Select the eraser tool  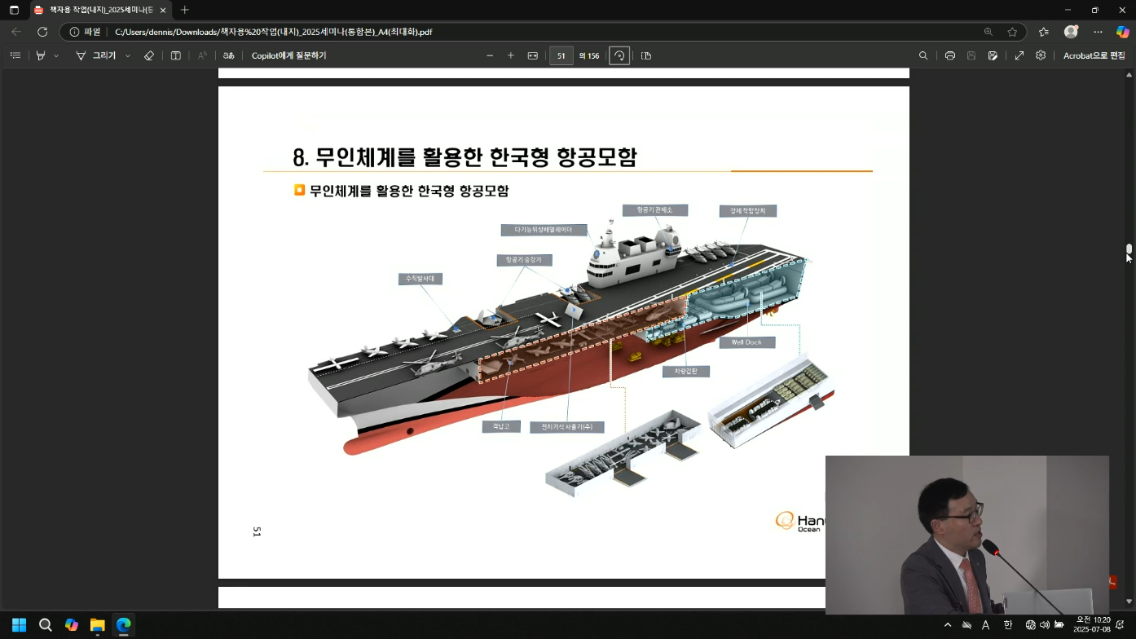click(x=148, y=55)
